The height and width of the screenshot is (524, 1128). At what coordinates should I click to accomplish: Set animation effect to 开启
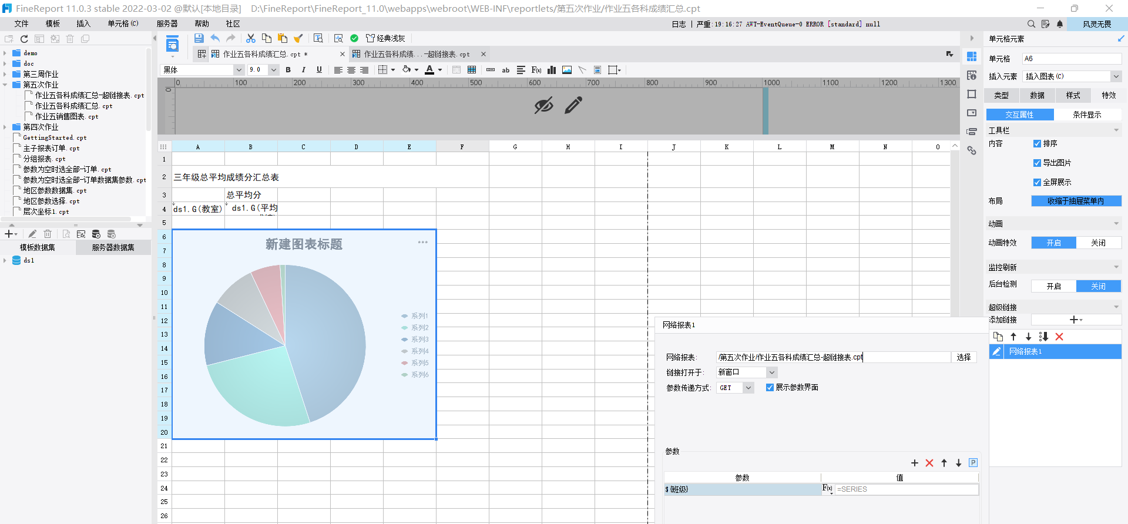[x=1054, y=243]
